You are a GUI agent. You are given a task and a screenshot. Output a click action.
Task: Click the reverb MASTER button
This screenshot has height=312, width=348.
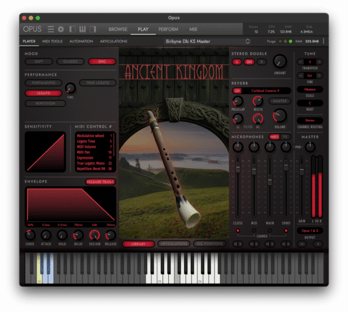tap(280, 101)
